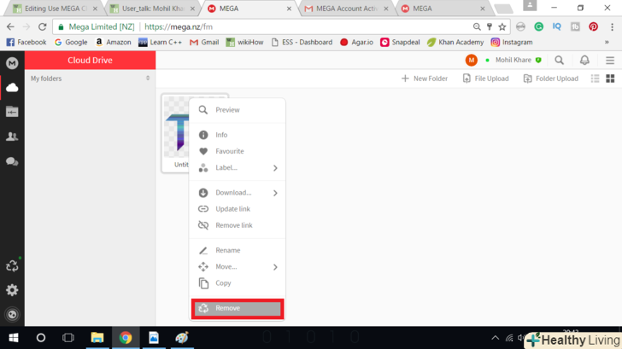Viewport: 622px width, 349px height.
Task: Click the saved password key icon
Action: coord(490,26)
